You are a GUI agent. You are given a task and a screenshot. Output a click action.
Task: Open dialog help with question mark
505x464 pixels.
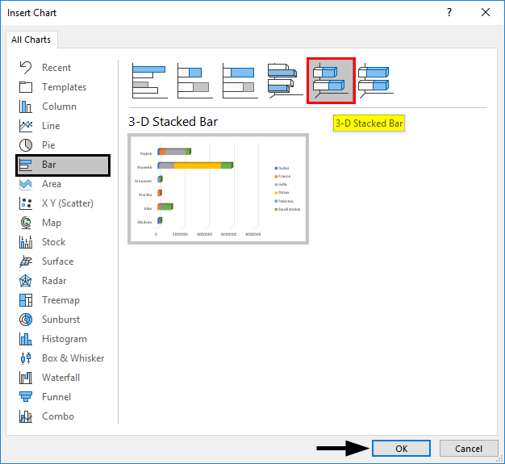click(449, 13)
